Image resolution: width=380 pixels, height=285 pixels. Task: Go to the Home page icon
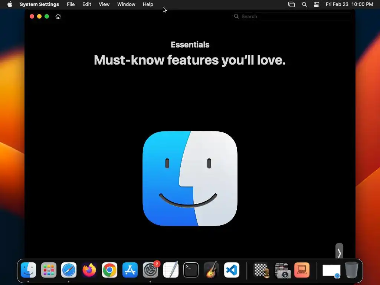click(58, 16)
